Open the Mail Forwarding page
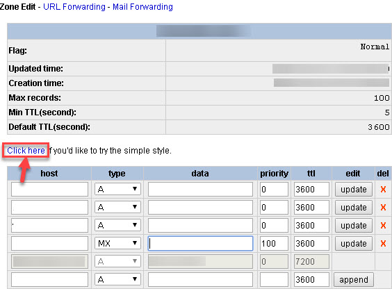This screenshot has height=291, width=392. [x=142, y=7]
